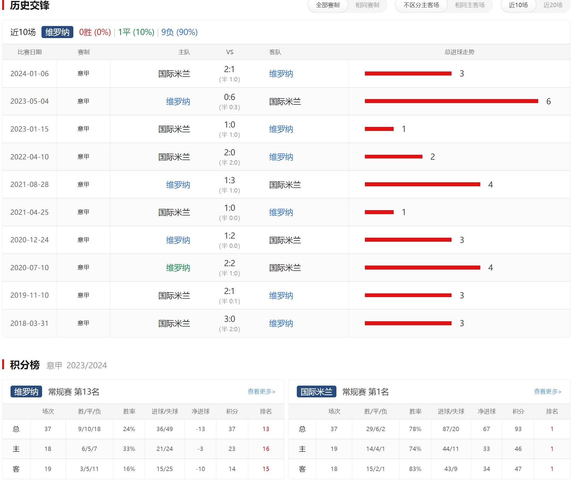This screenshot has height=480, width=571.
Task: Click 维罗纳 total win rate 24%
Action: [x=129, y=429]
